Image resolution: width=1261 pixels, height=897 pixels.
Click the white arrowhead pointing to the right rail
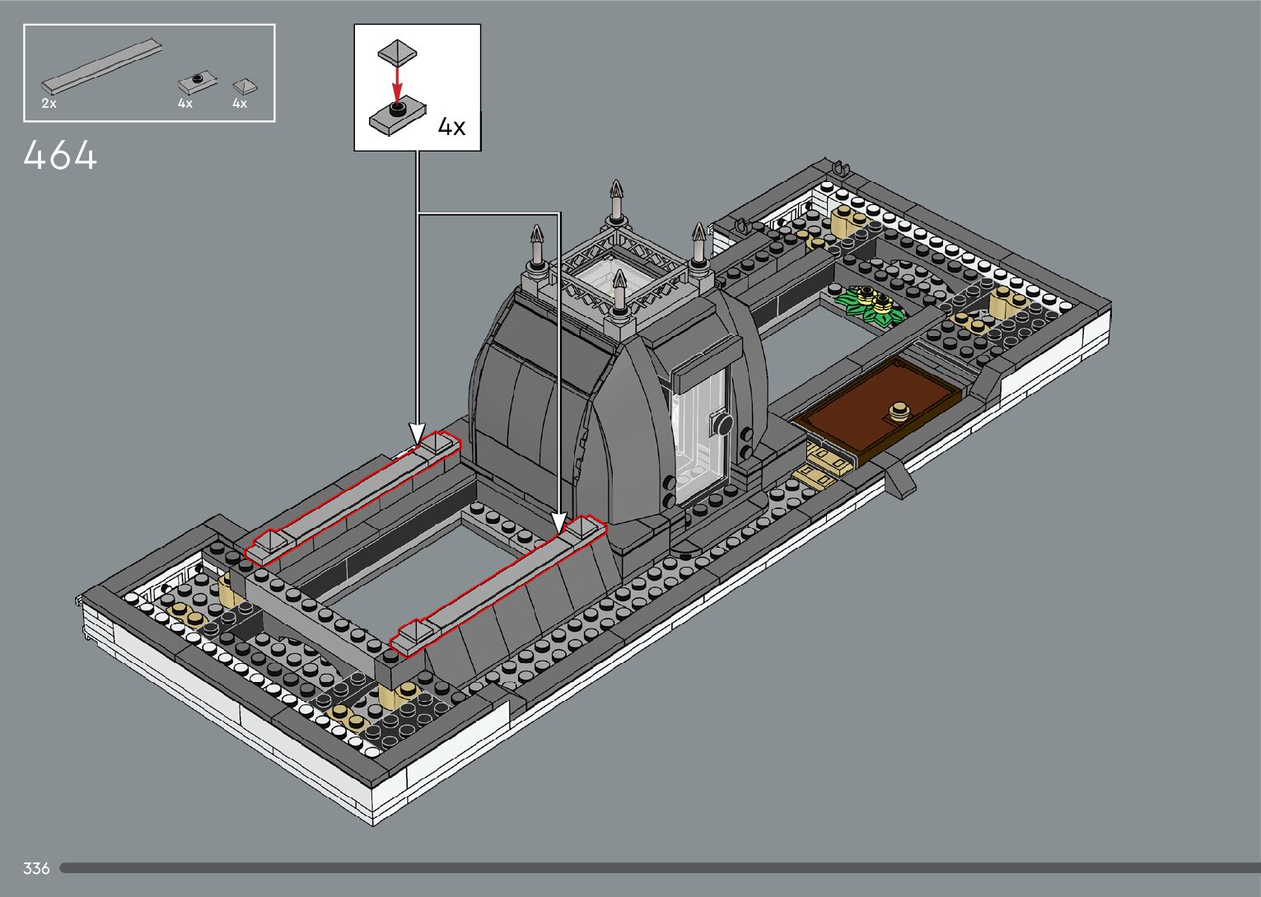(559, 521)
